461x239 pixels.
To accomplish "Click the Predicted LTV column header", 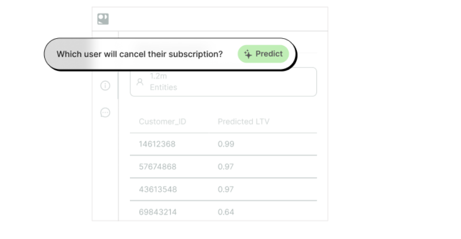I will click(x=243, y=122).
